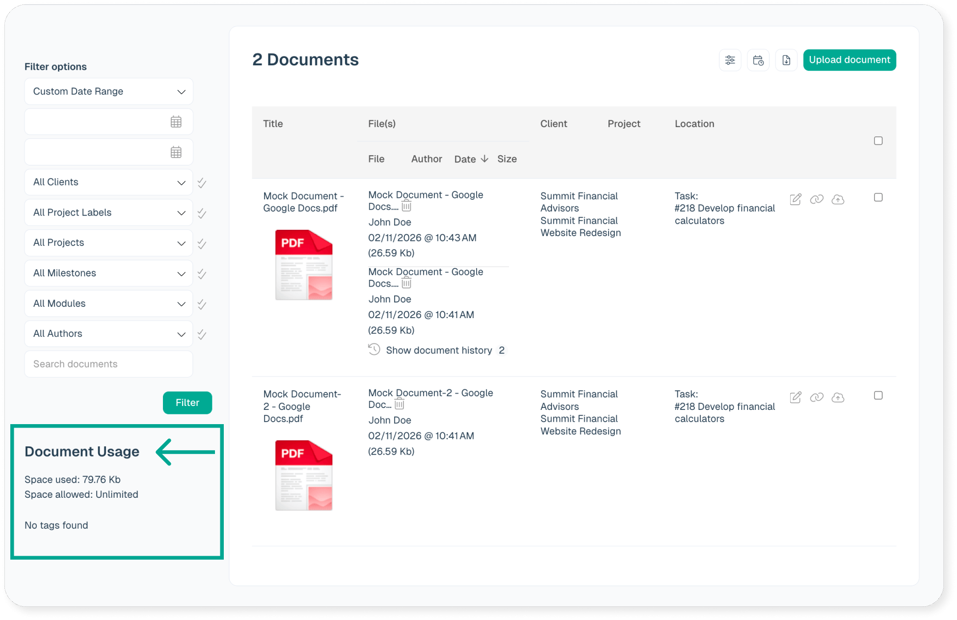Check the Mock Document-2 row checkbox
This screenshot has height=620, width=957.
pyautogui.click(x=878, y=396)
